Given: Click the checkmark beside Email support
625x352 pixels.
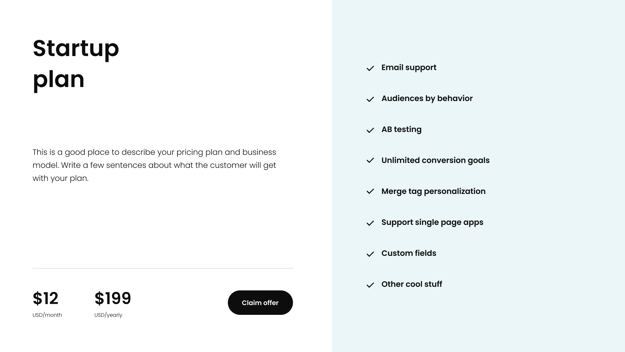Looking at the screenshot, I should (371, 69).
